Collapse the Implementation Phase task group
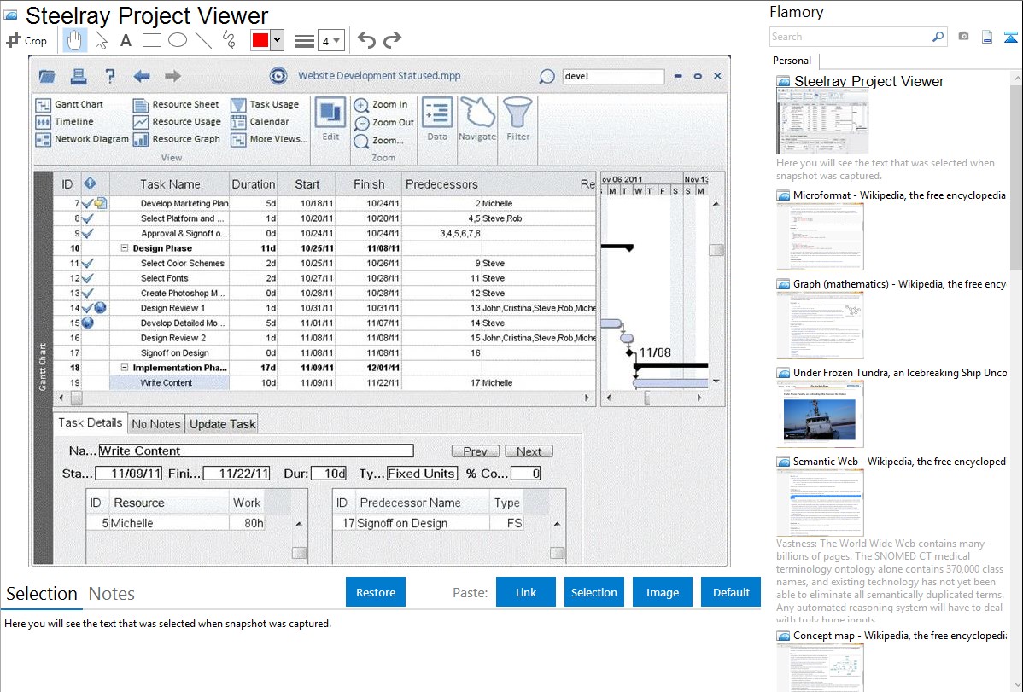Image resolution: width=1023 pixels, height=692 pixels. pyautogui.click(x=125, y=368)
